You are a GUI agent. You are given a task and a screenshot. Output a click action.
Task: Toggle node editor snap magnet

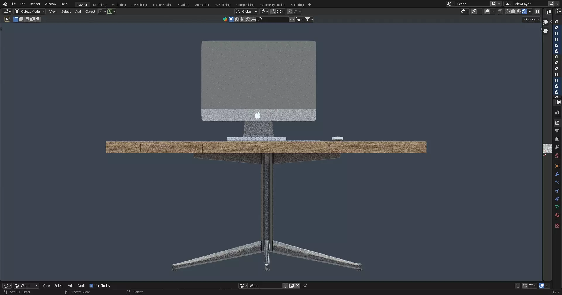525,286
